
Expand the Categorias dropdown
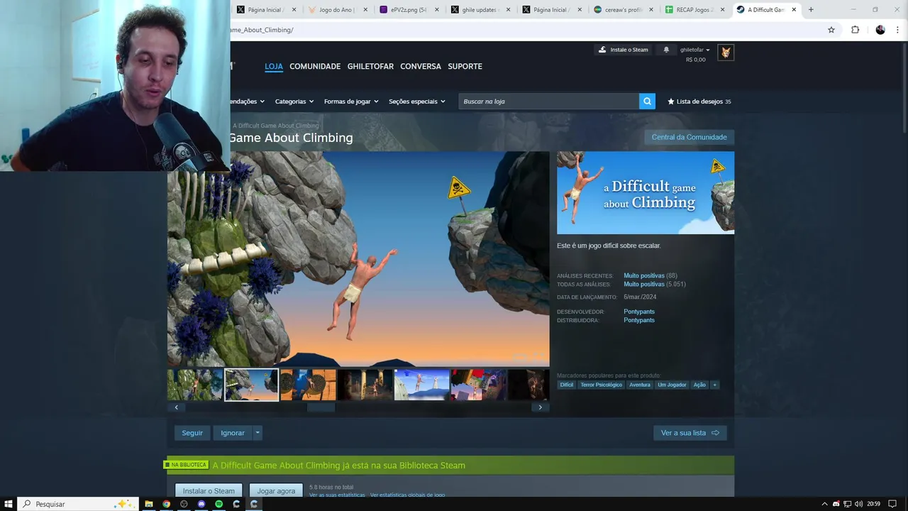tap(294, 101)
